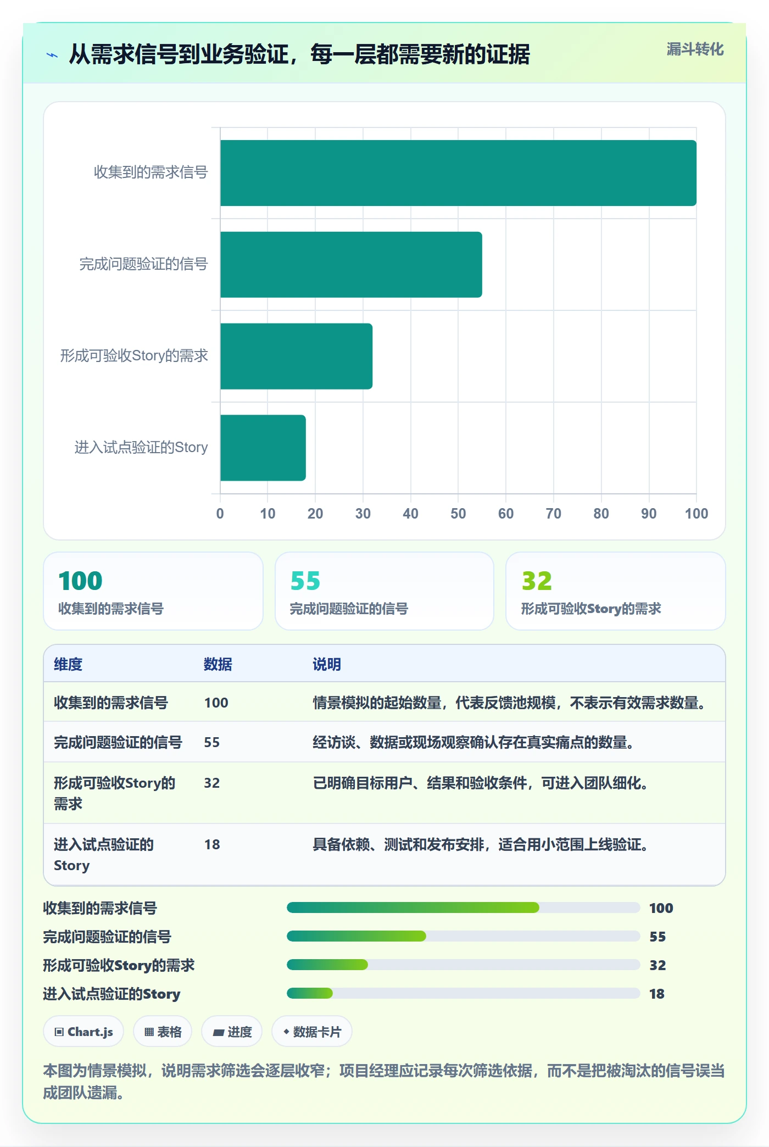This screenshot has width=769, height=1147.
Task: Open the stat card showing 32
Action: 616,591
